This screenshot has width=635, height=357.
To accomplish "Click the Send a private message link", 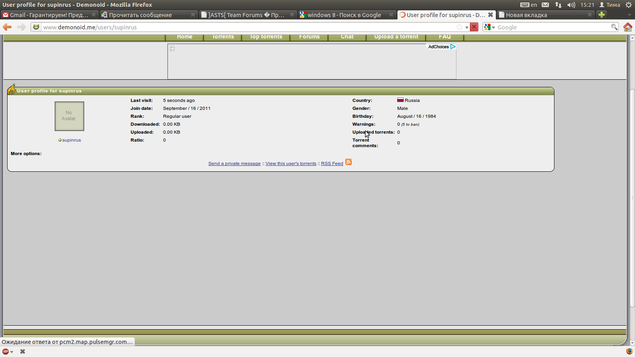I will 235,163.
